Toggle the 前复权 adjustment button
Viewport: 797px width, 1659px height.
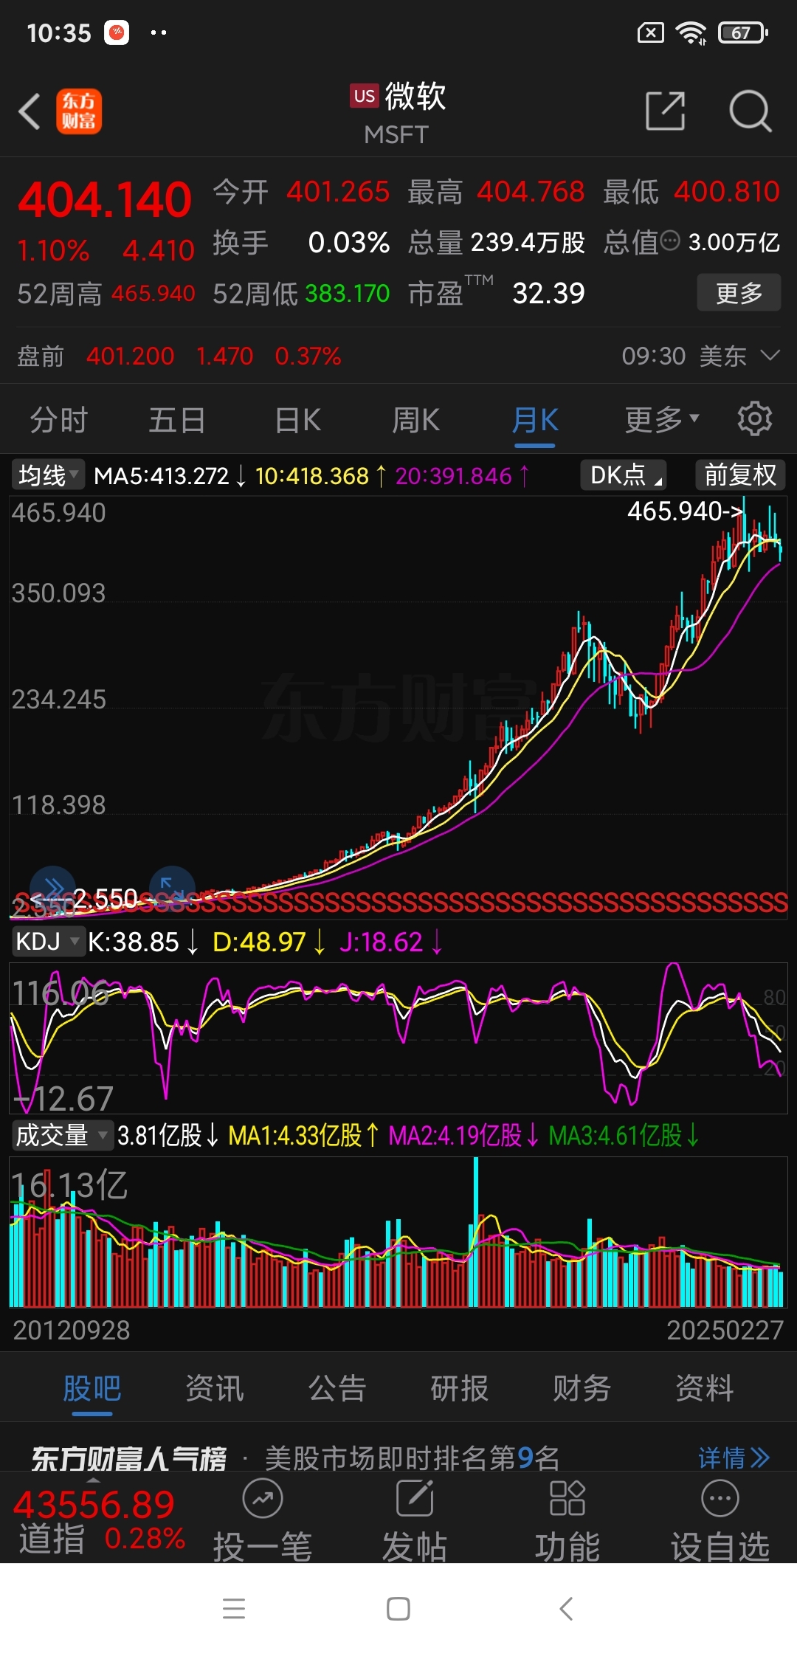pyautogui.click(x=740, y=475)
